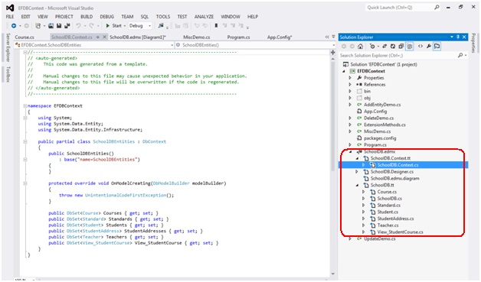This screenshot has height=282, width=481.
Task: Open the Properties side tab on right edge
Action: coord(473,43)
